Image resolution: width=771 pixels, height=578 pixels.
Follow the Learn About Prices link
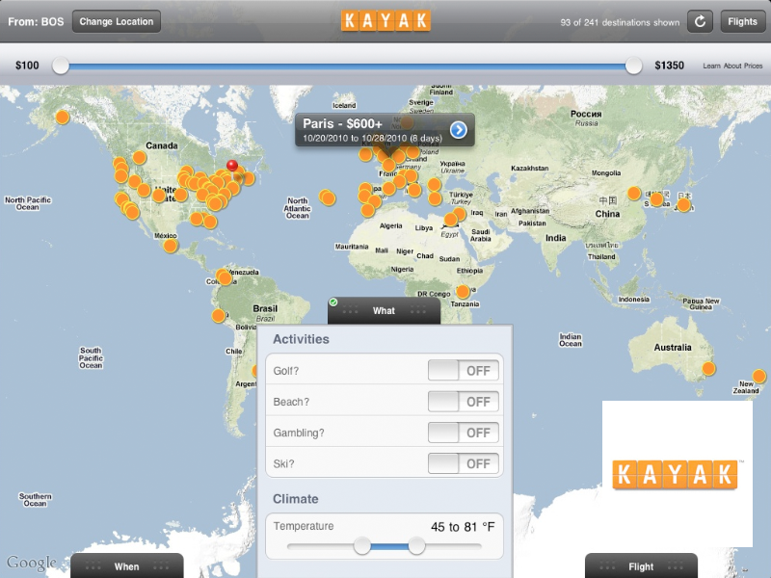(732, 66)
